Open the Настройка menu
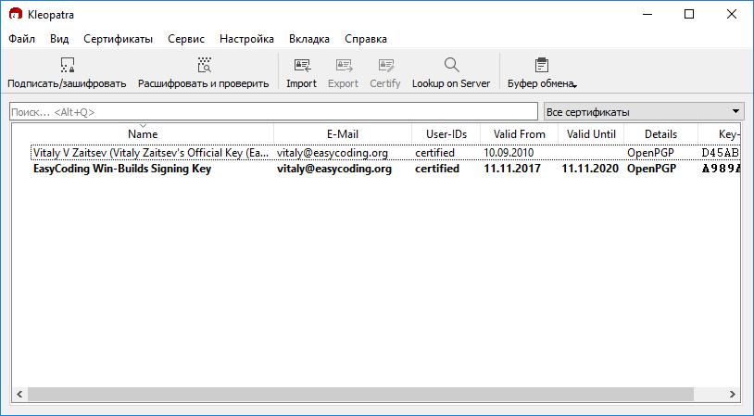754x416 pixels. tap(246, 39)
